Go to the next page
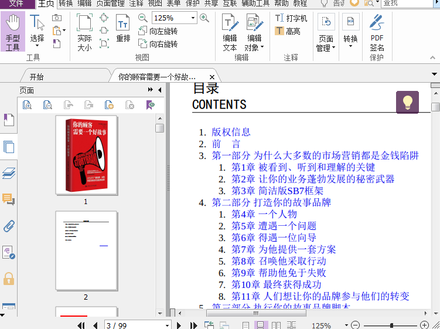 coord(179,325)
